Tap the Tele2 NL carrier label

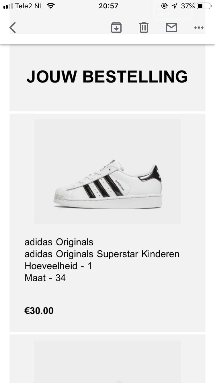29,6
